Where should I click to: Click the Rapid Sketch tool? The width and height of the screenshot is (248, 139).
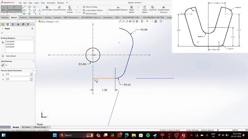coord(145,9)
